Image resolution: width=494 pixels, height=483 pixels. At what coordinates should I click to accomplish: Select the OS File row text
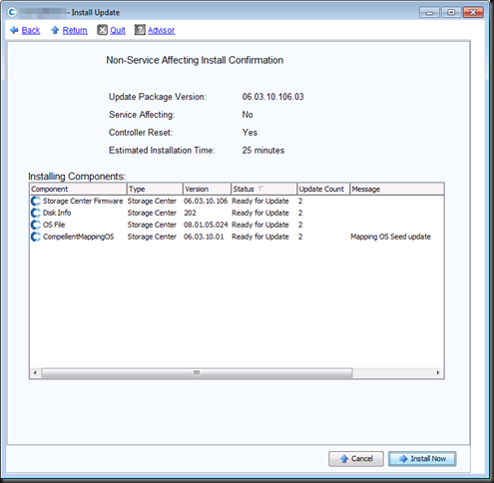pyautogui.click(x=54, y=225)
